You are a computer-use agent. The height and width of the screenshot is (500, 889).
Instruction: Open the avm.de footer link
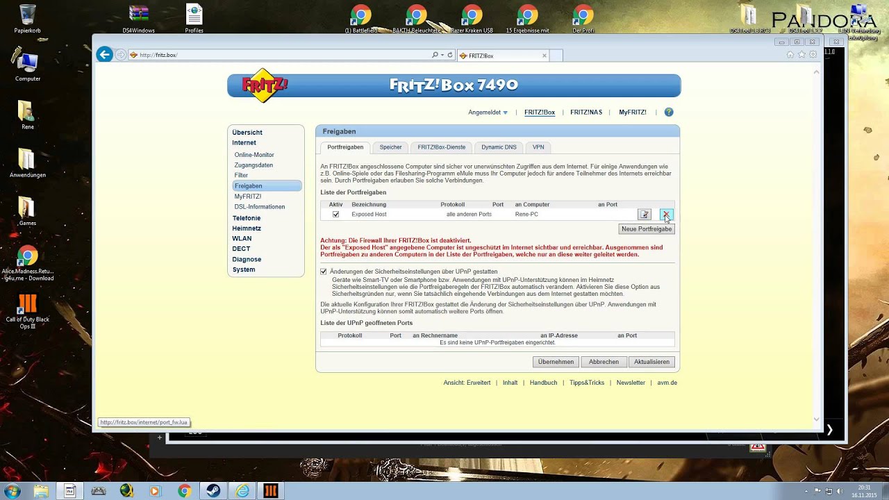(x=667, y=383)
